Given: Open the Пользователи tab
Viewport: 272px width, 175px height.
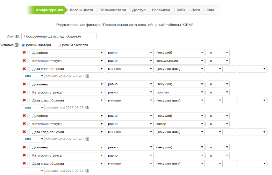Looking at the screenshot, I should tap(113, 10).
